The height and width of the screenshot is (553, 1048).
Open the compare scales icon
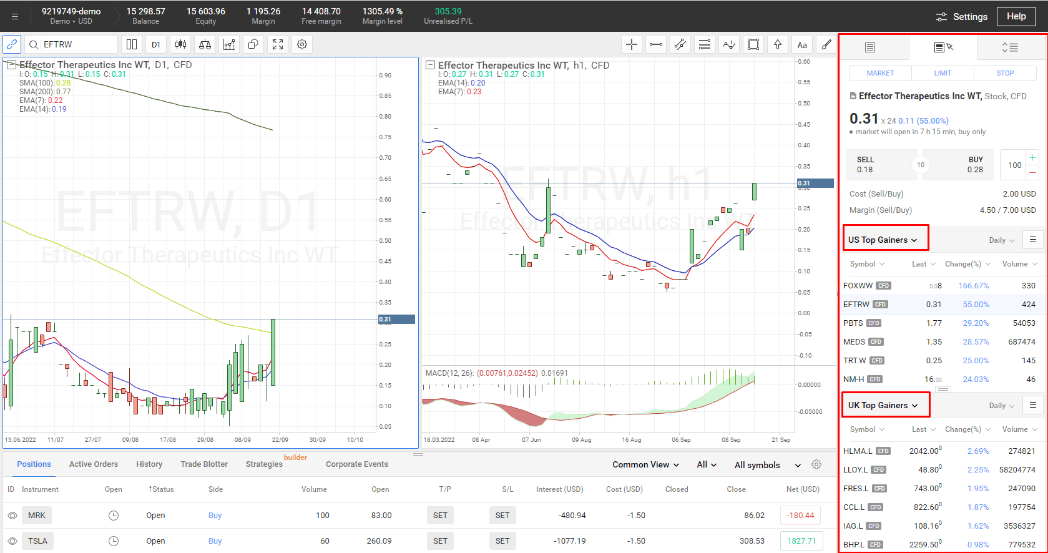205,44
